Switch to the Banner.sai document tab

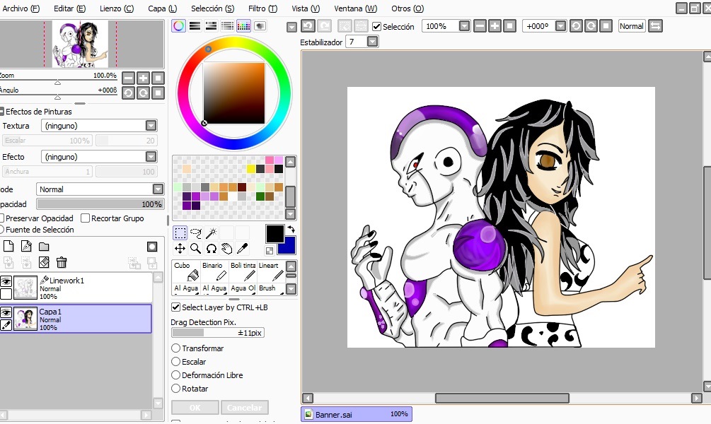tap(357, 414)
